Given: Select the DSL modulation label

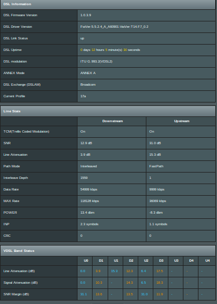Looking at the screenshot, I should point(15,61).
